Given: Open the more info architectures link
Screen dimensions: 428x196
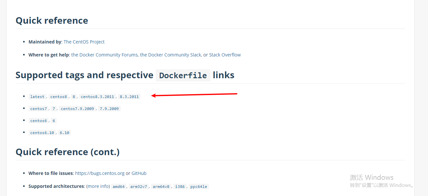Looking at the screenshot, I should (98, 186).
